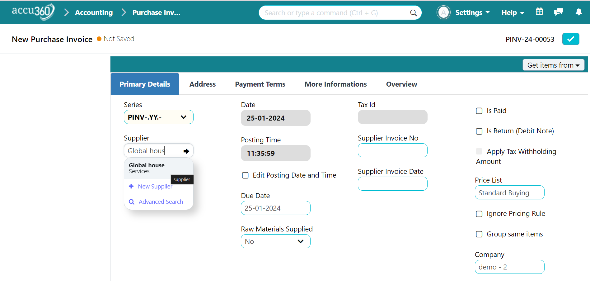Open the Help dropdown
The image size is (590, 281).
(513, 12)
